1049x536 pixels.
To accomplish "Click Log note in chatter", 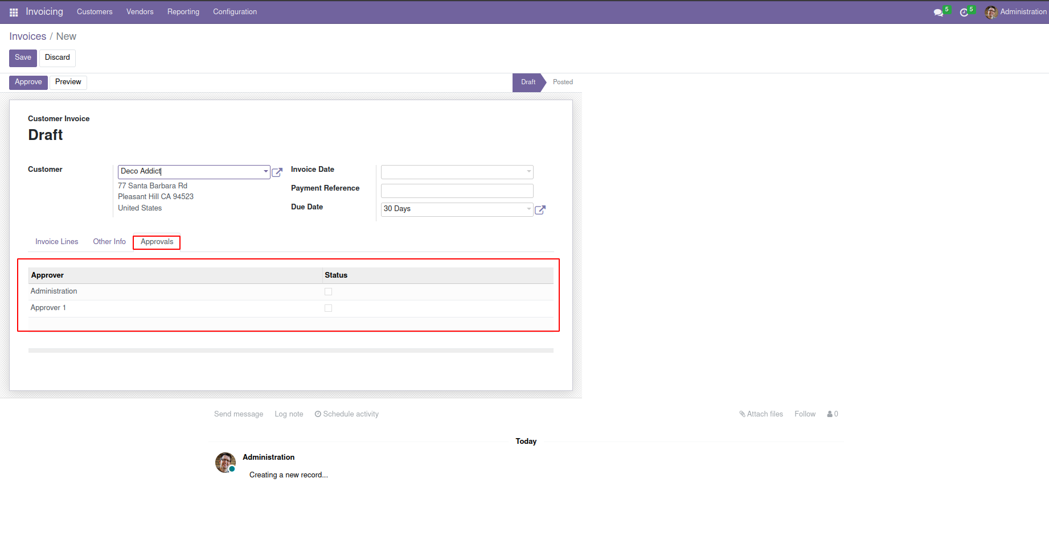I will [289, 414].
